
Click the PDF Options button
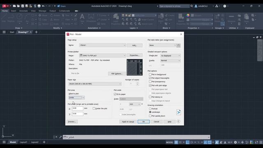(117, 74)
